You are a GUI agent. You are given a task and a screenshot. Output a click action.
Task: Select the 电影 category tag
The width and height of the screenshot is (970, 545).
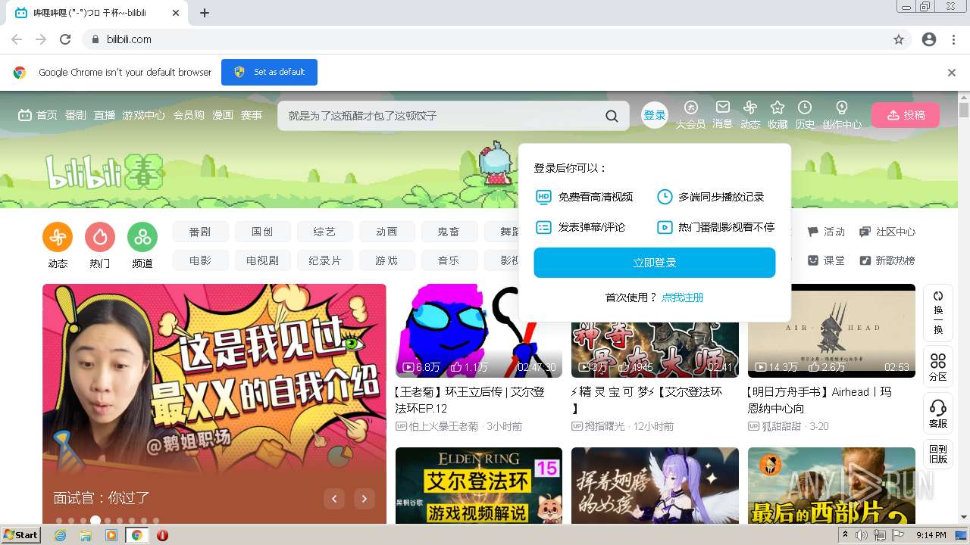(200, 260)
